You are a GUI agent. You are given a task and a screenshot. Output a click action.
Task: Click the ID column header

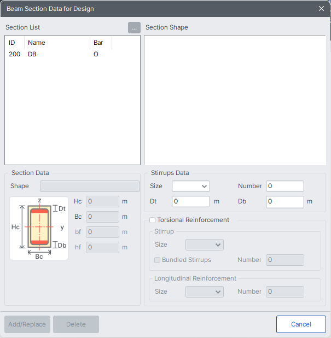pos(15,43)
